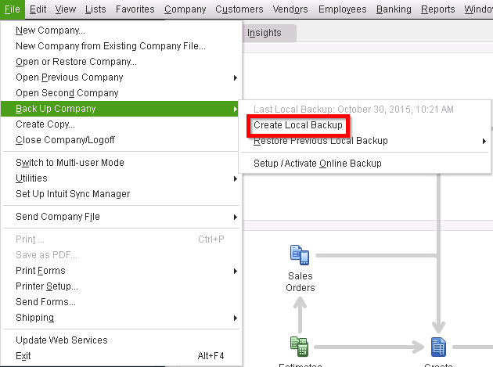Open the Customers menu
493x367 pixels.
(x=239, y=9)
